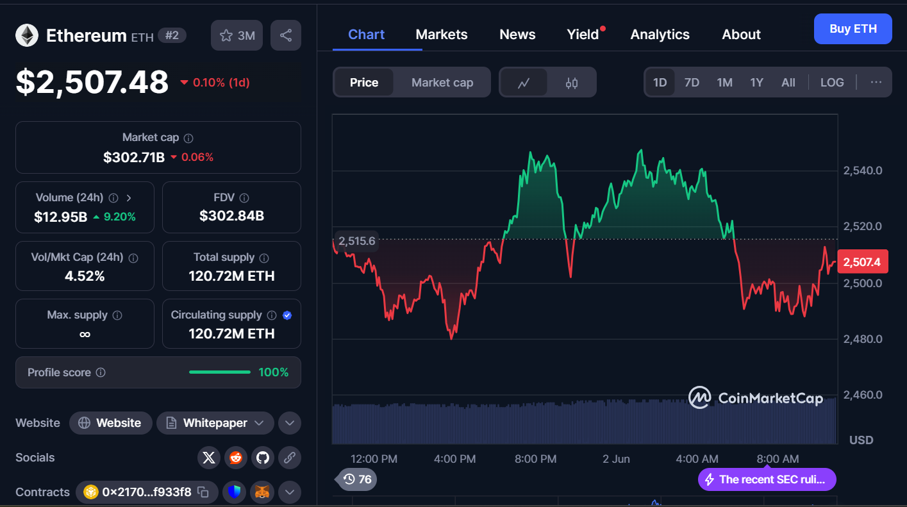The image size is (907, 507).
Task: Open Volume (24h) info icon
Action: (x=113, y=198)
